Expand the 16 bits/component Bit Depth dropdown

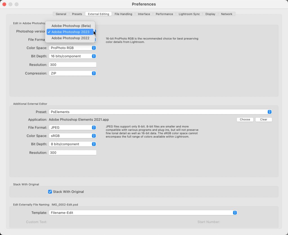pyautogui.click(x=73, y=56)
